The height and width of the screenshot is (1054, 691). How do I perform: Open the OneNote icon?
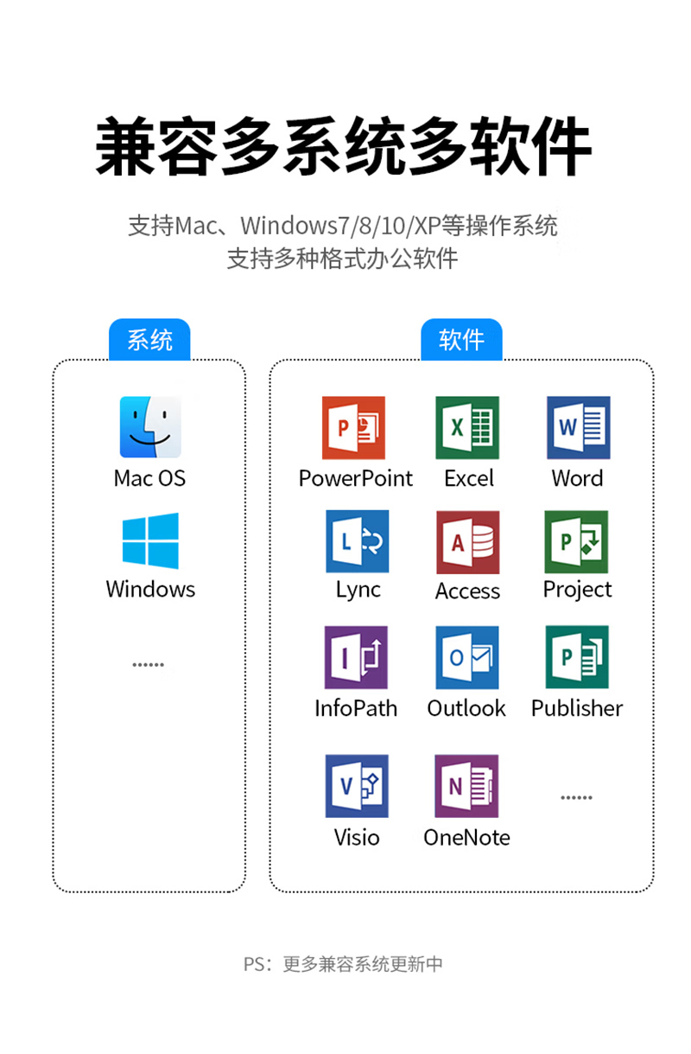[466, 786]
